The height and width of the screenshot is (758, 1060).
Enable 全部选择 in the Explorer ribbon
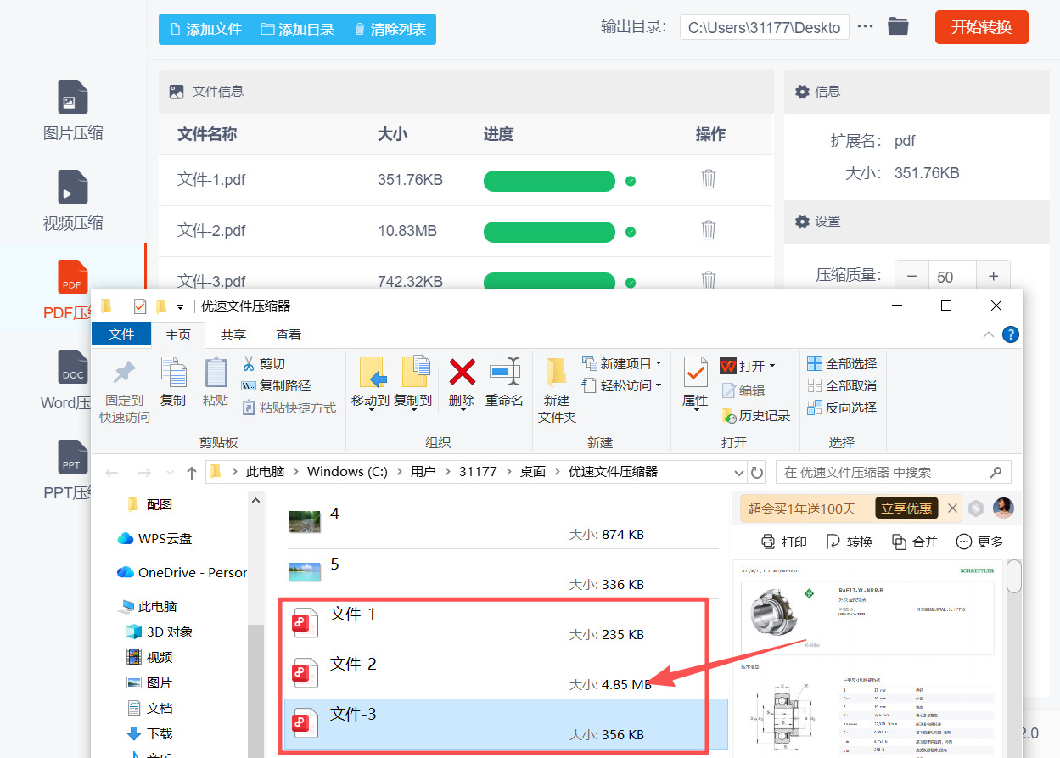click(x=842, y=363)
